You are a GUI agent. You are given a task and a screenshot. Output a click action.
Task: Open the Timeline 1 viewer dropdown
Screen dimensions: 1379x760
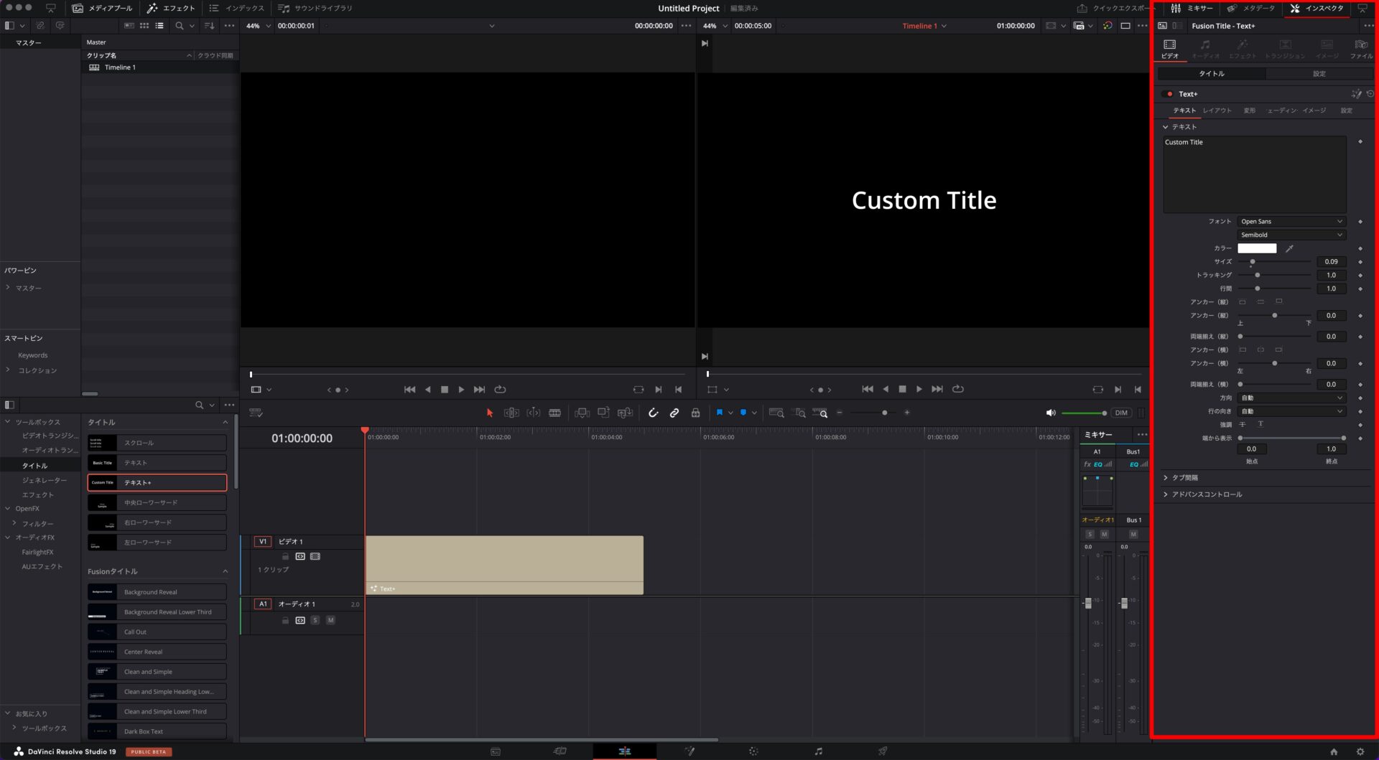point(924,26)
